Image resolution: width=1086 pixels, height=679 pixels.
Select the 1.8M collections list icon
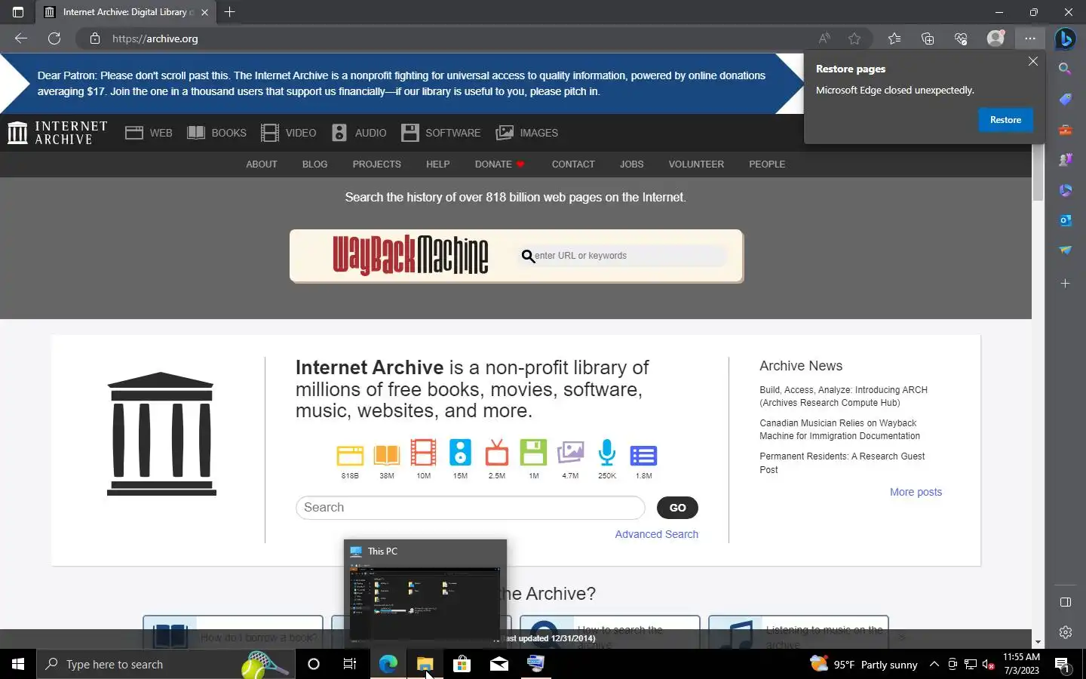click(x=643, y=455)
